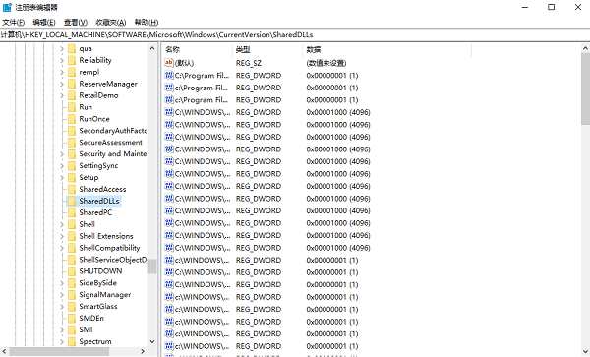This screenshot has height=357, width=590.
Task: Click values pane scroll up arrow
Action: click(585, 48)
